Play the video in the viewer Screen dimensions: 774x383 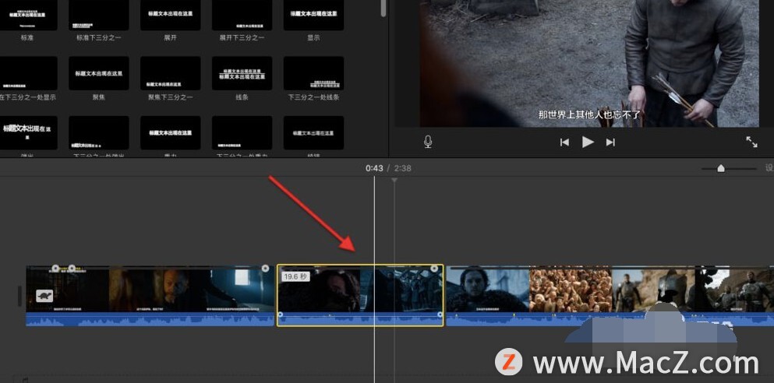tap(588, 142)
